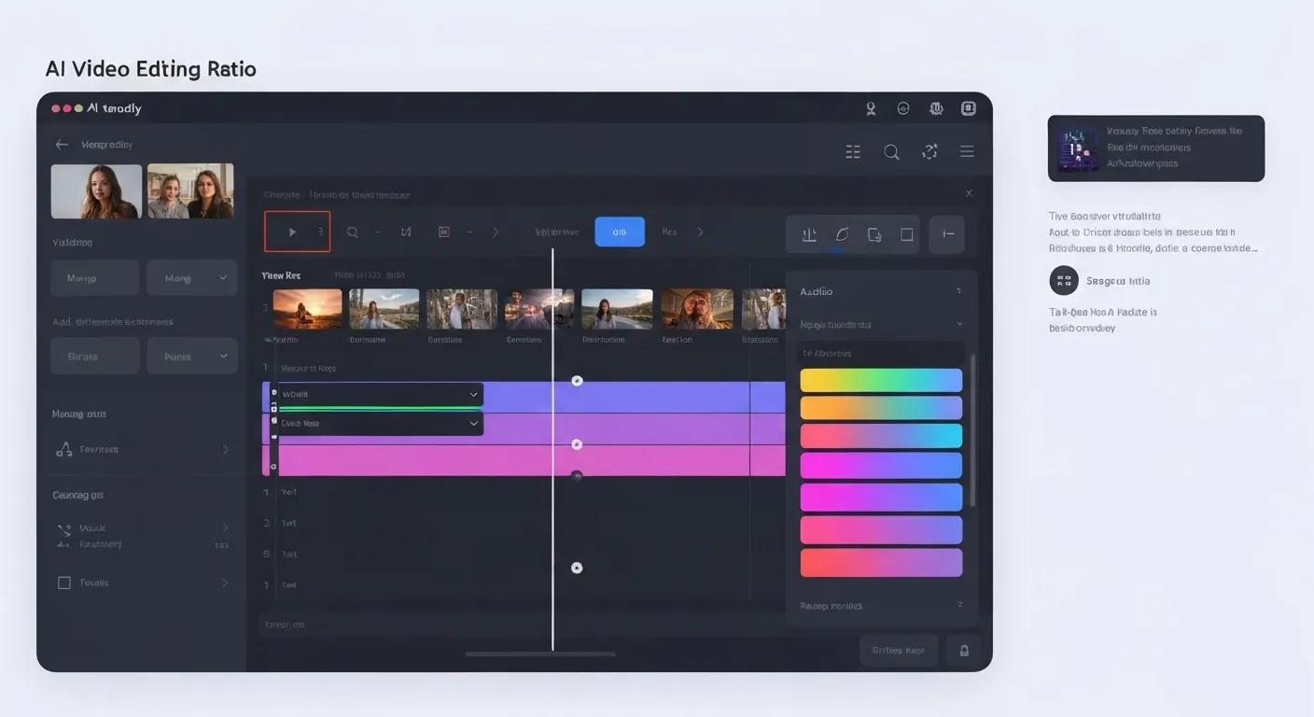Select the tab left of blue tab
This screenshot has width=1314, height=717.
tap(557, 232)
